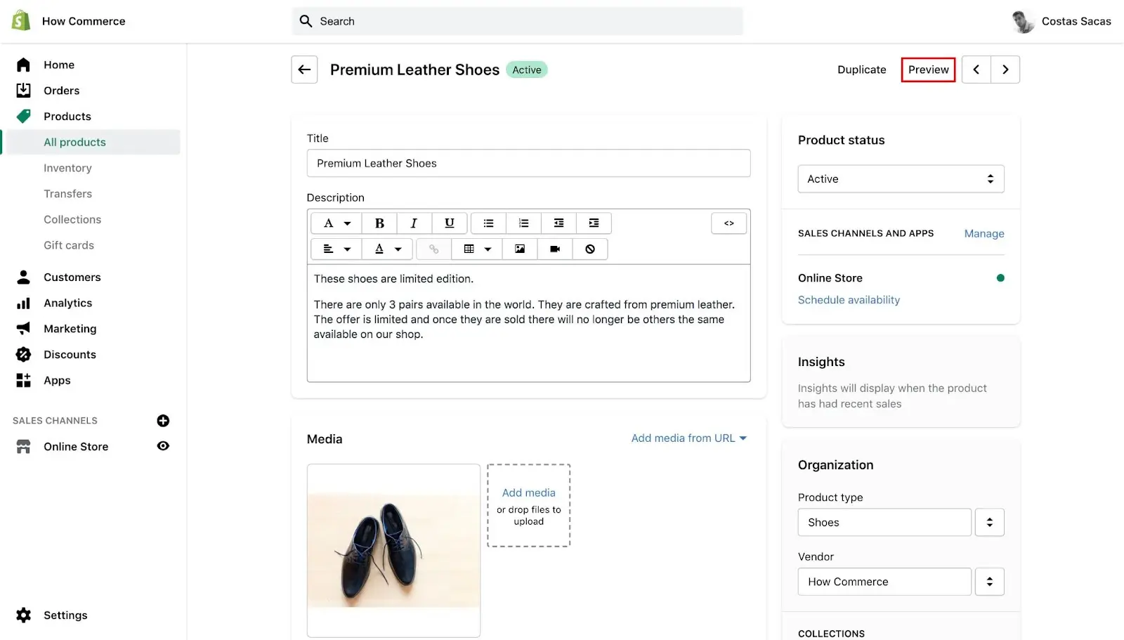Viewport: 1124px width, 640px height.
Task: Click the back arrow beside product title
Action: [304, 70]
